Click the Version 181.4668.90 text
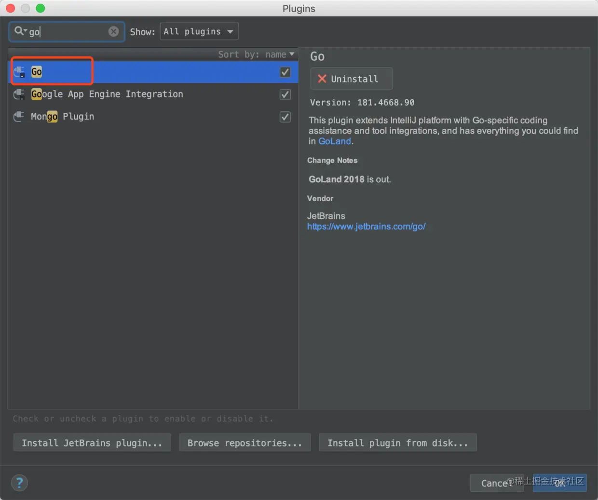This screenshot has height=500, width=598. tap(362, 102)
